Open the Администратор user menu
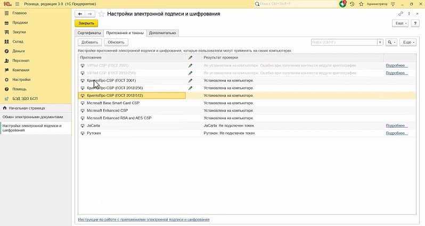This screenshot has width=425, height=226. 377,4
